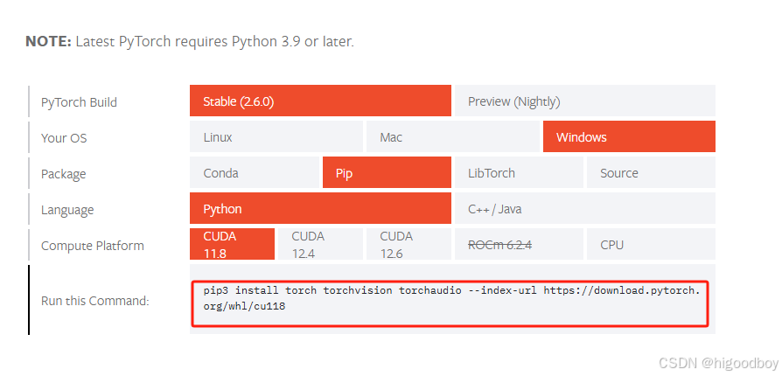
Task: Click the Package row label
Action: pyautogui.click(x=63, y=174)
